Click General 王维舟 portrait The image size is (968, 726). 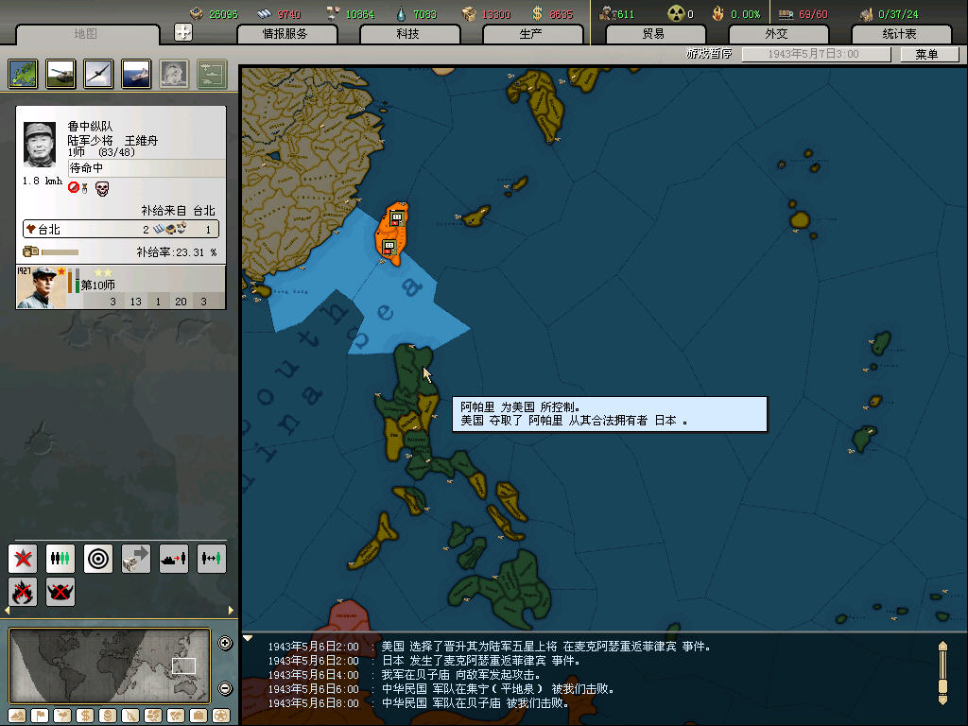(x=40, y=144)
